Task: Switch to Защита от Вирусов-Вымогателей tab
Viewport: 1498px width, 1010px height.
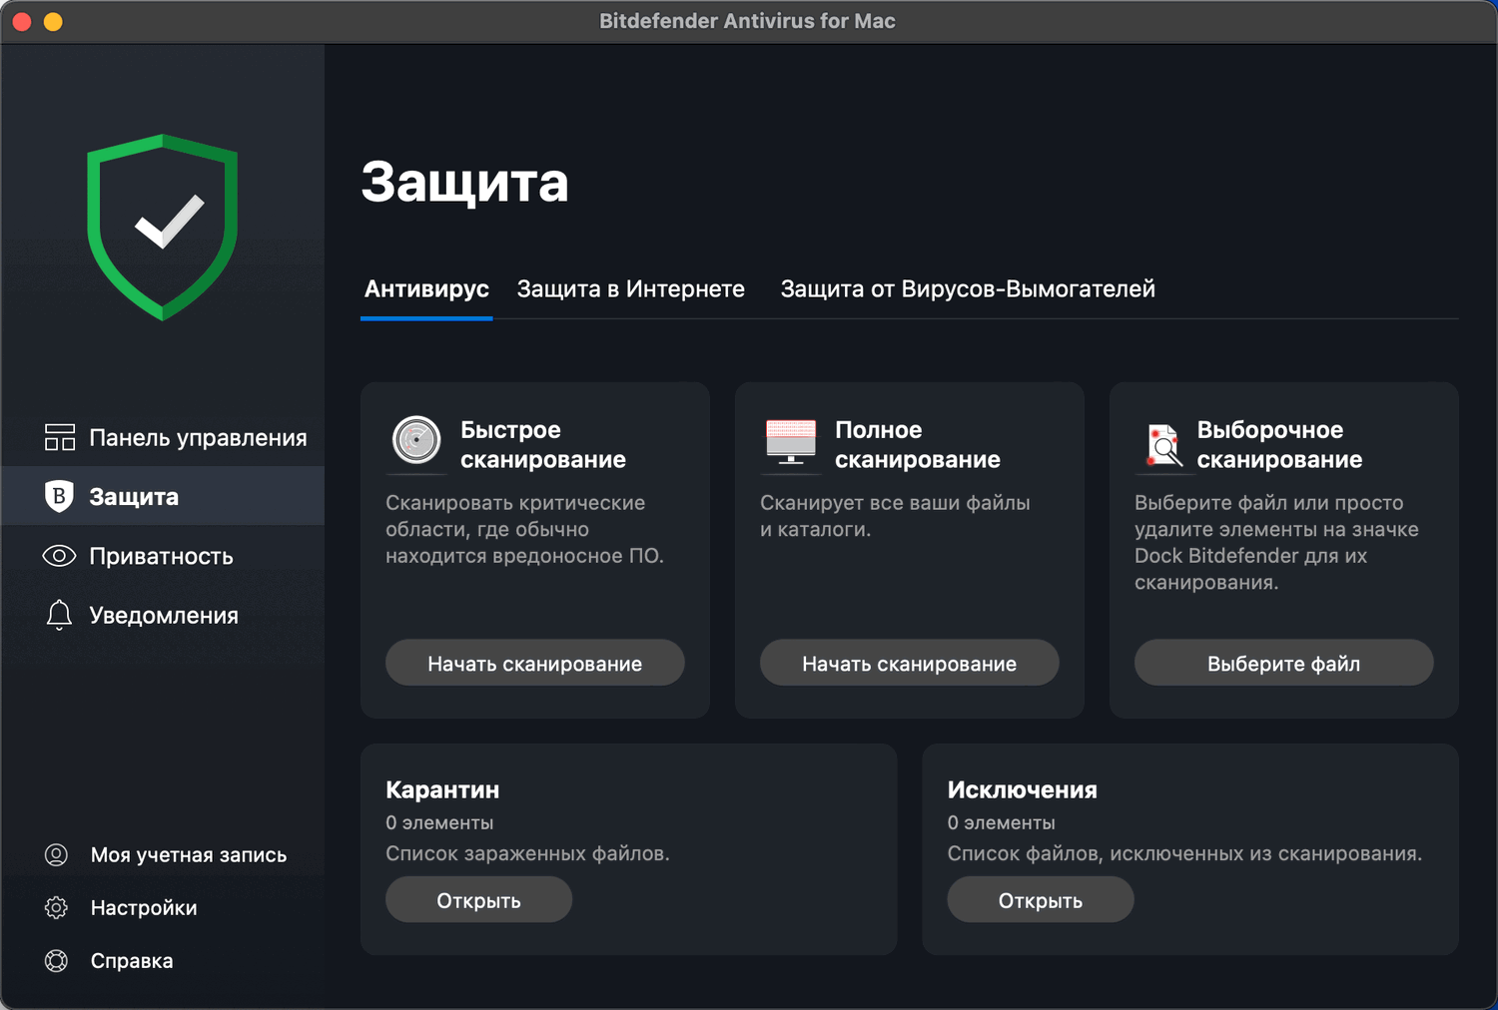Action: 968,289
